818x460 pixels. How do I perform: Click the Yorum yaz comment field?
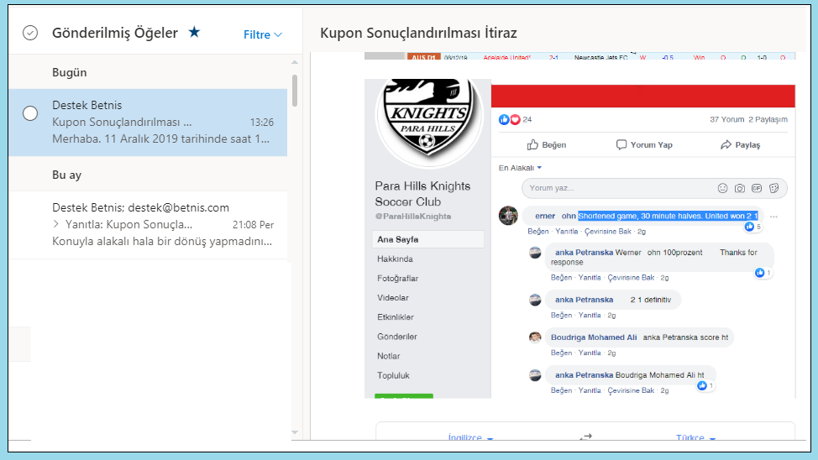(654, 188)
